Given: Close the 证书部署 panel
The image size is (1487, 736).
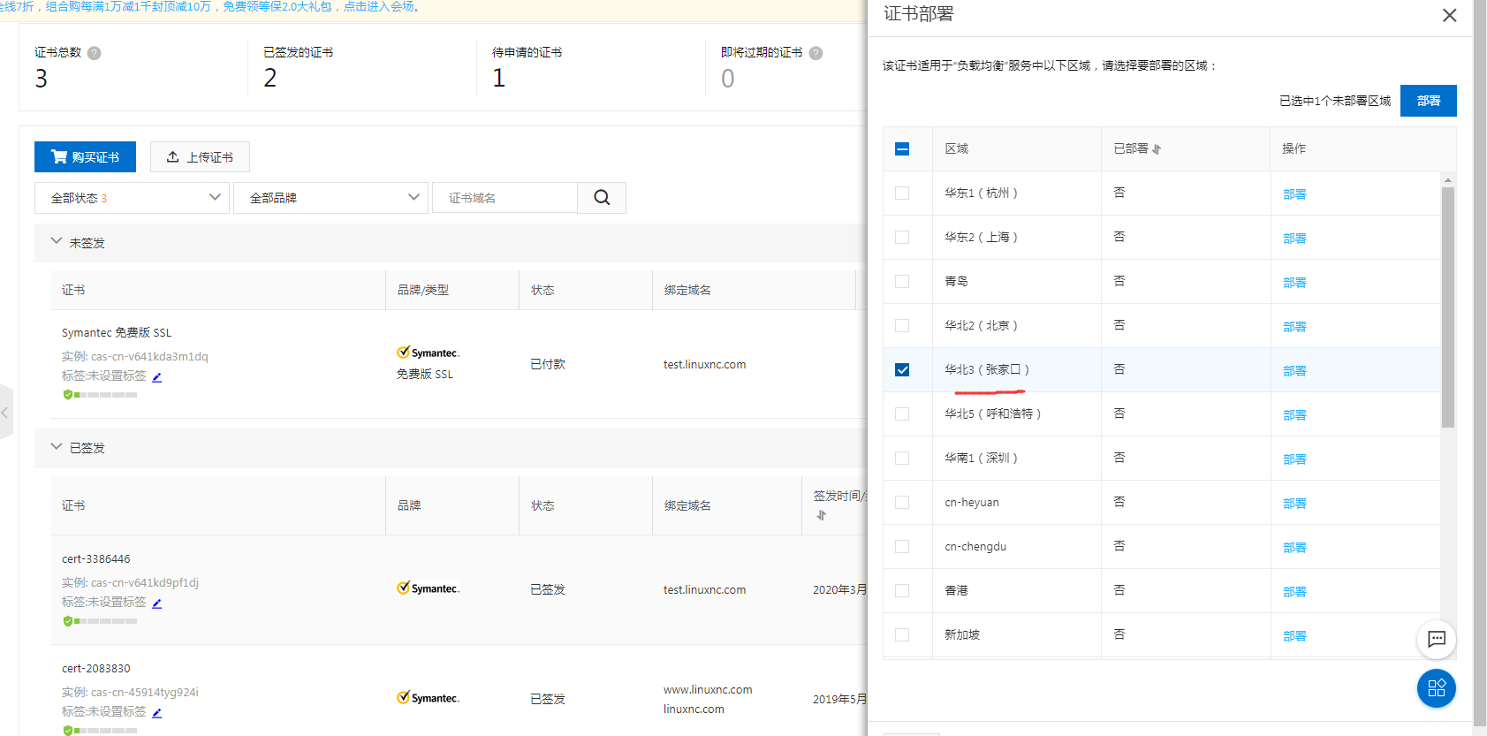Looking at the screenshot, I should click(x=1449, y=15).
